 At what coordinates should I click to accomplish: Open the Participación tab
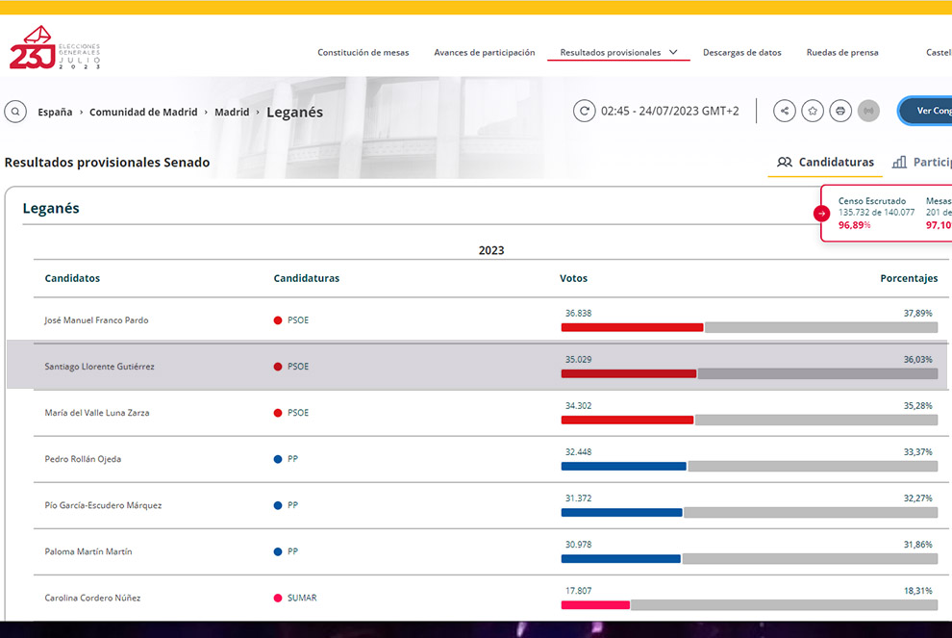pos(921,162)
